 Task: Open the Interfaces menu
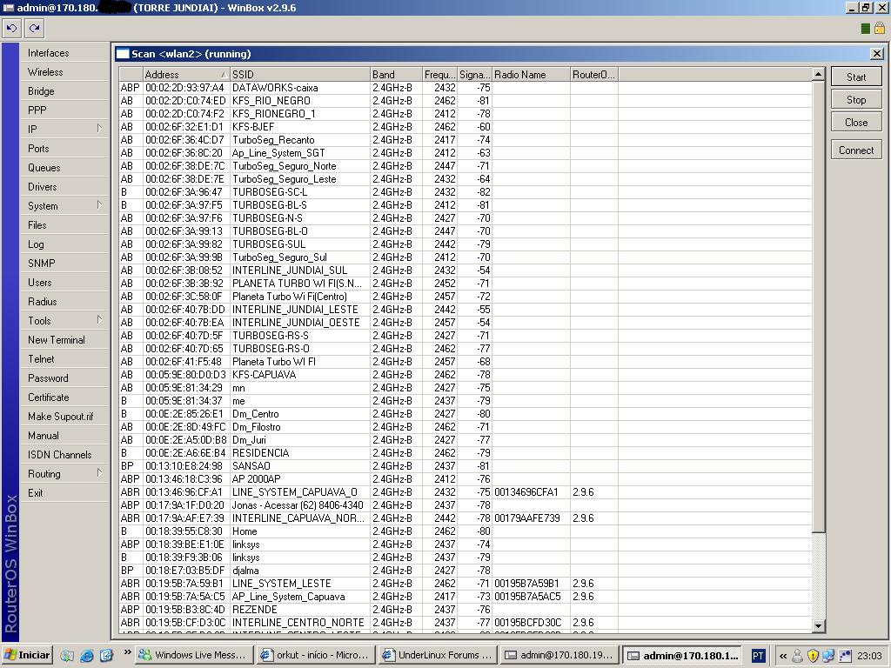(64, 53)
